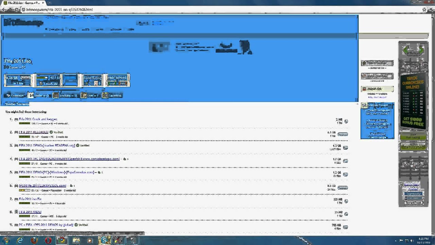Open the PS3ISOS.com Fifa 2011 link
435x245 pixels.
(x=42, y=185)
